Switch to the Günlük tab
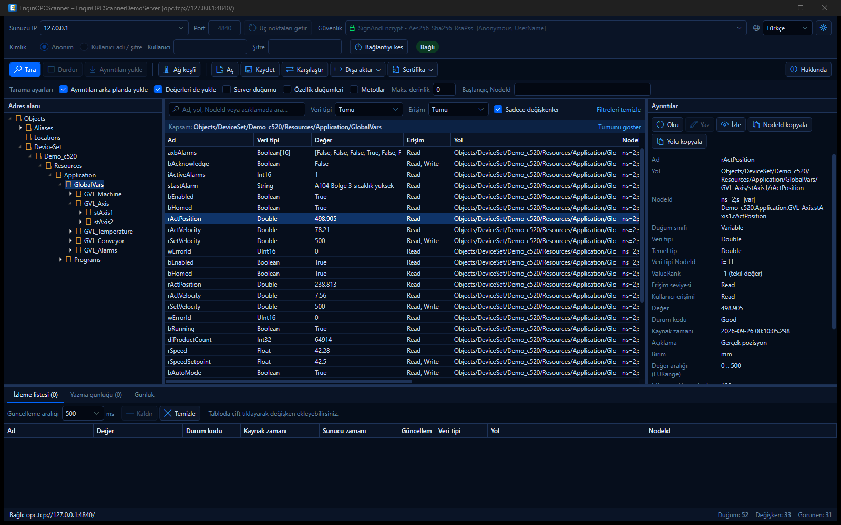The image size is (841, 525). click(x=145, y=395)
